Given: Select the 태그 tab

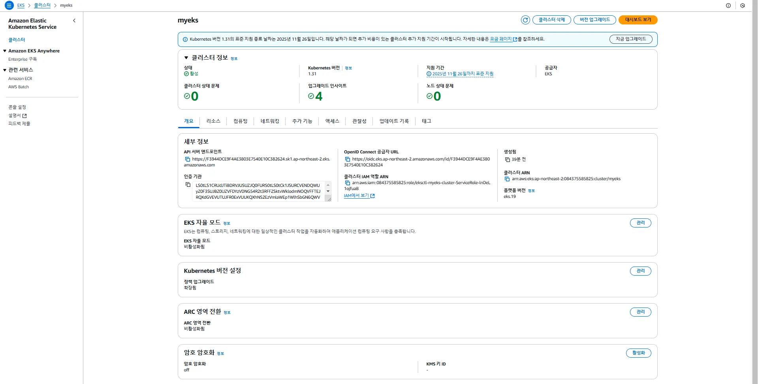Looking at the screenshot, I should [427, 121].
